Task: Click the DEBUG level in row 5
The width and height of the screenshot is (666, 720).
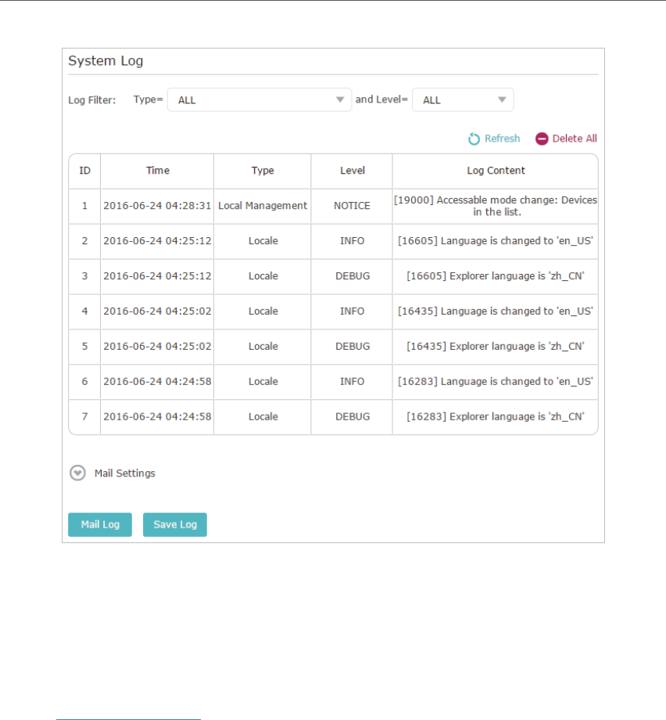Action: point(353,346)
